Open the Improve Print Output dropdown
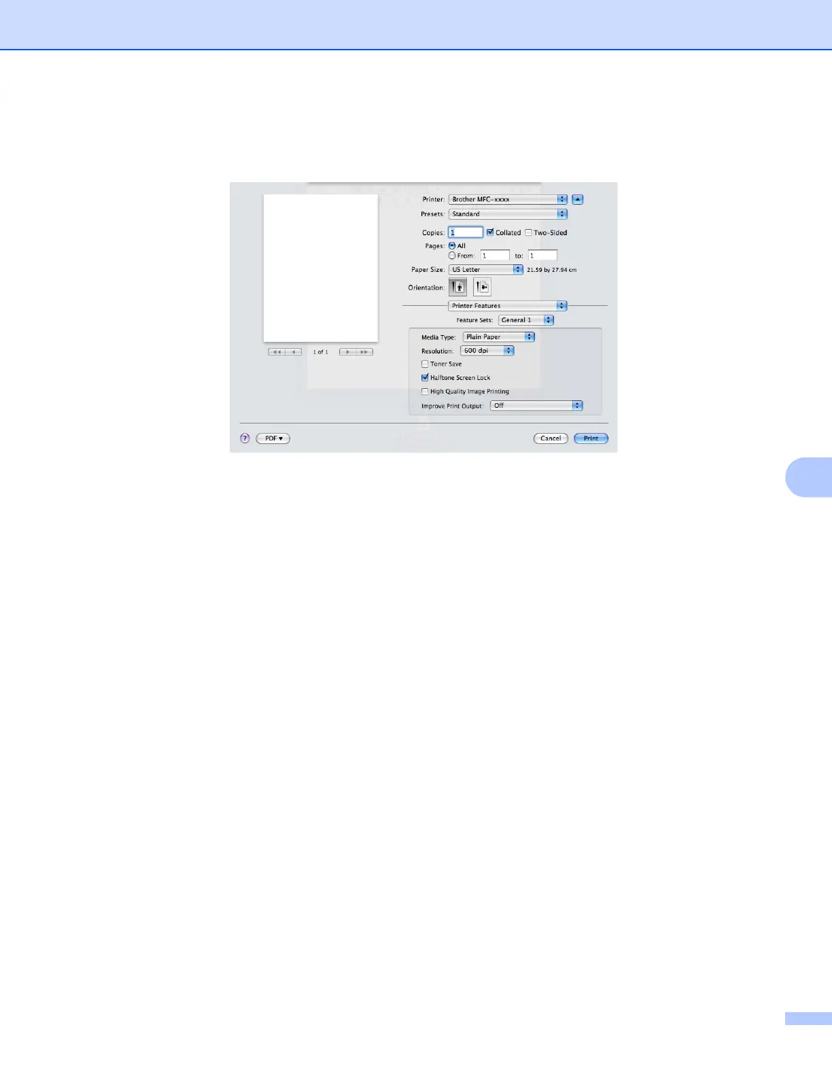The height and width of the screenshot is (1074, 832). (x=537, y=405)
